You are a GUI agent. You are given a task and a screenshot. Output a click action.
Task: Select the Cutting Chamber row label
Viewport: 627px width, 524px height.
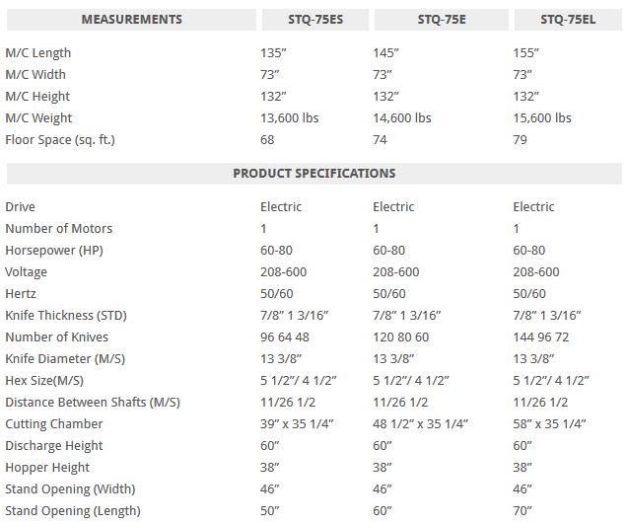click(x=54, y=424)
